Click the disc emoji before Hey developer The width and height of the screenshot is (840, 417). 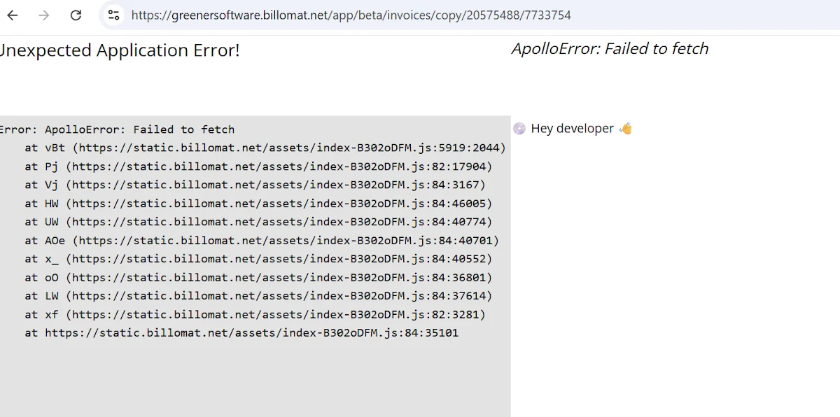pyautogui.click(x=519, y=128)
